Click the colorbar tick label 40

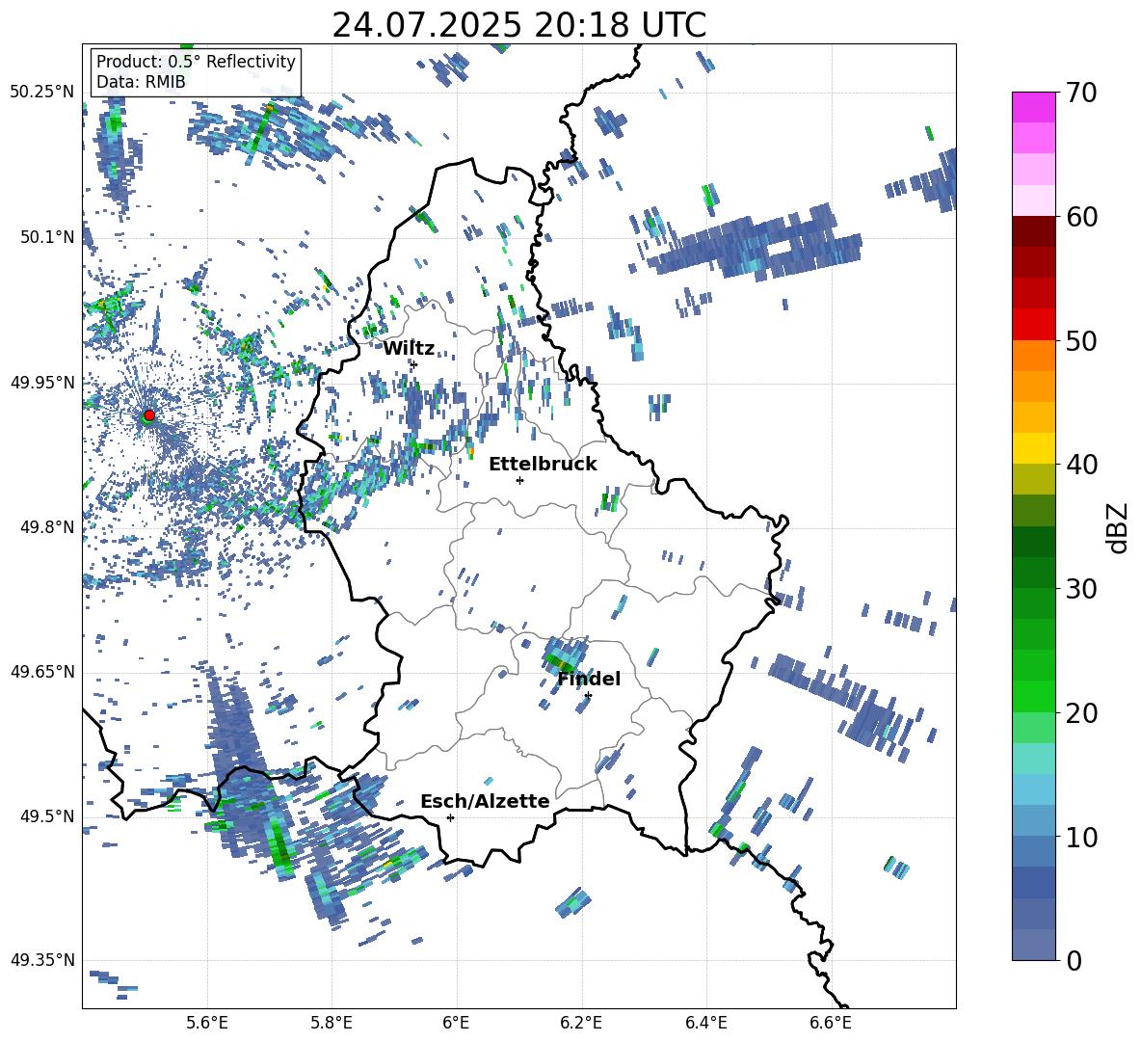[x=1081, y=465]
